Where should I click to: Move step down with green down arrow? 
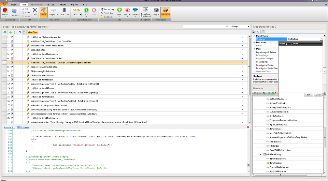pyautogui.click(x=10, y=32)
